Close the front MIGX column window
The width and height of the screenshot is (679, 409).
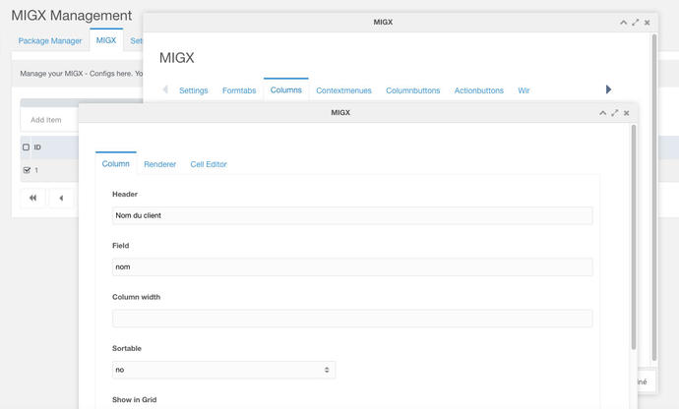click(x=627, y=113)
